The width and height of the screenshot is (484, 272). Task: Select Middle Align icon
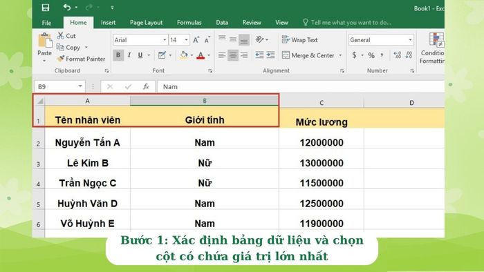pos(233,39)
